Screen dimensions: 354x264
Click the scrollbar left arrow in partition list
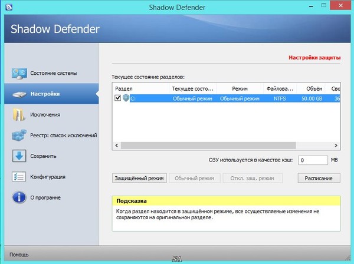pyautogui.click(x=116, y=146)
